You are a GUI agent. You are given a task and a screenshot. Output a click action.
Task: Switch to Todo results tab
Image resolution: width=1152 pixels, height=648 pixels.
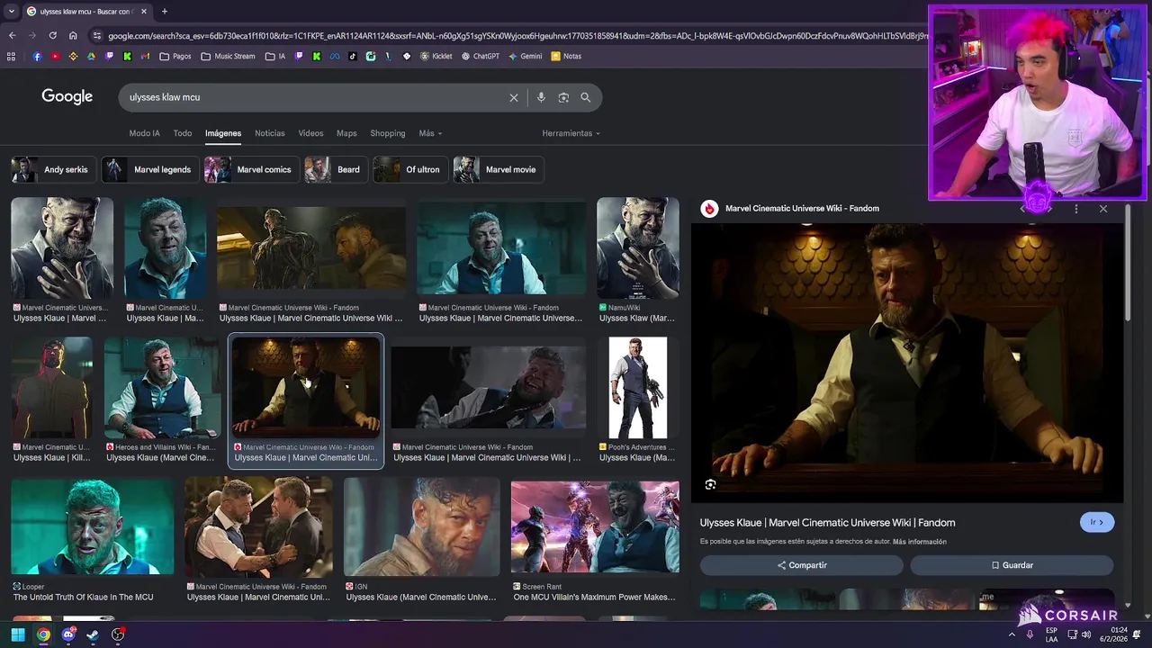(183, 133)
